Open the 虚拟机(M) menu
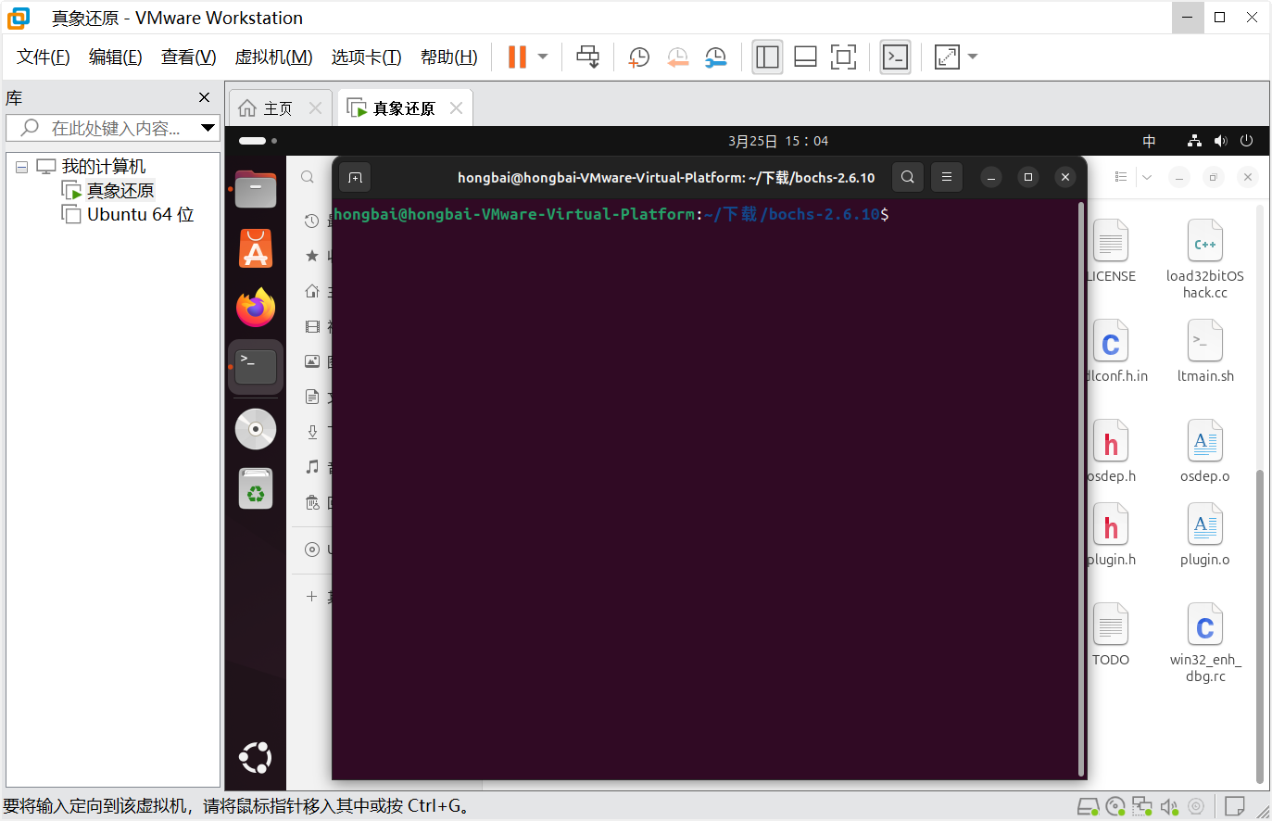This screenshot has height=821, width=1272. pyautogui.click(x=274, y=57)
